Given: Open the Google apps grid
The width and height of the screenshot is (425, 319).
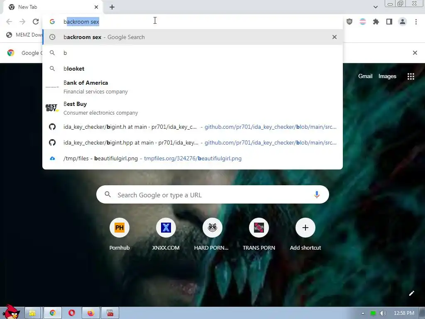Looking at the screenshot, I should tap(410, 76).
